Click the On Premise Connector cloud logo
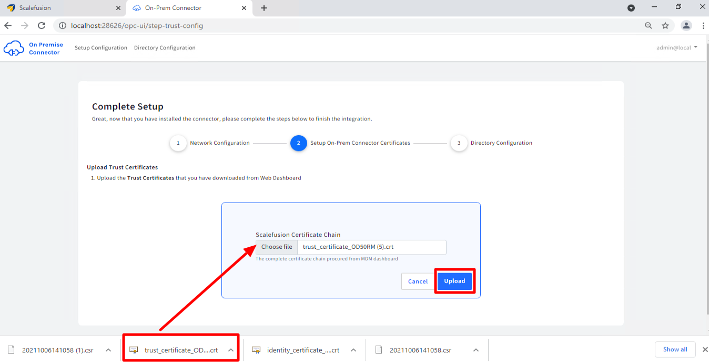Viewport: 709px width, 363px height. pos(14,48)
